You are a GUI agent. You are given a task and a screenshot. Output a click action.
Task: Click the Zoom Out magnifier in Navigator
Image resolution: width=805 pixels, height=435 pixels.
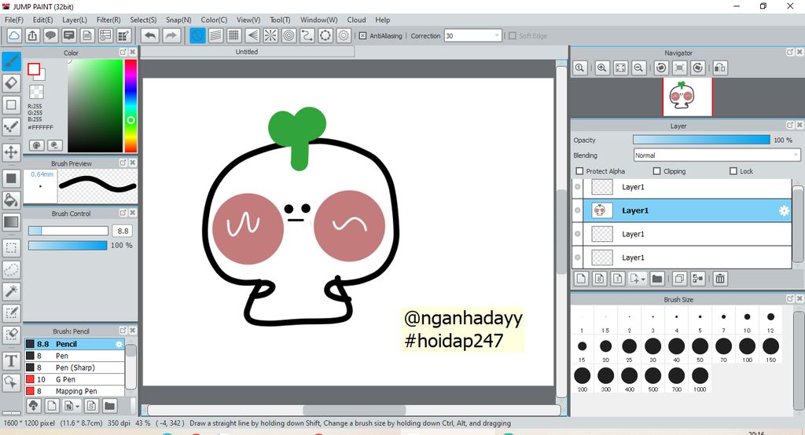click(638, 68)
